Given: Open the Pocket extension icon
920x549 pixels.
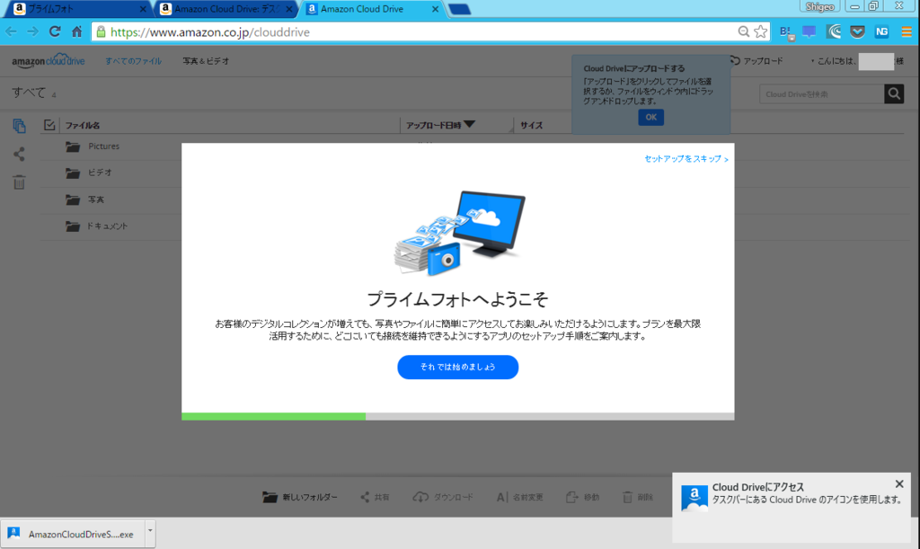Looking at the screenshot, I should 857,31.
